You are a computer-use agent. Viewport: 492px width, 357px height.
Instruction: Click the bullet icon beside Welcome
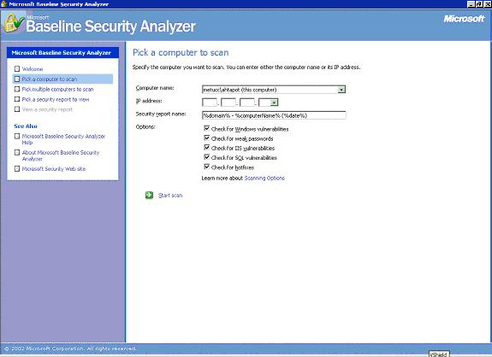[17, 68]
